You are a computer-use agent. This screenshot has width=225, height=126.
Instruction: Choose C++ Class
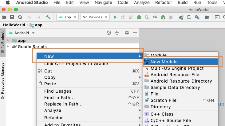181,114
